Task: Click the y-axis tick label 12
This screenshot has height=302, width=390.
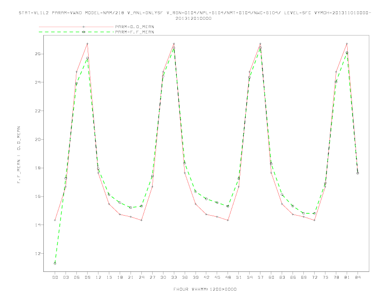Action: [x=37, y=254]
